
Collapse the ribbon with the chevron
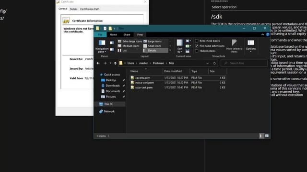pos(262,34)
